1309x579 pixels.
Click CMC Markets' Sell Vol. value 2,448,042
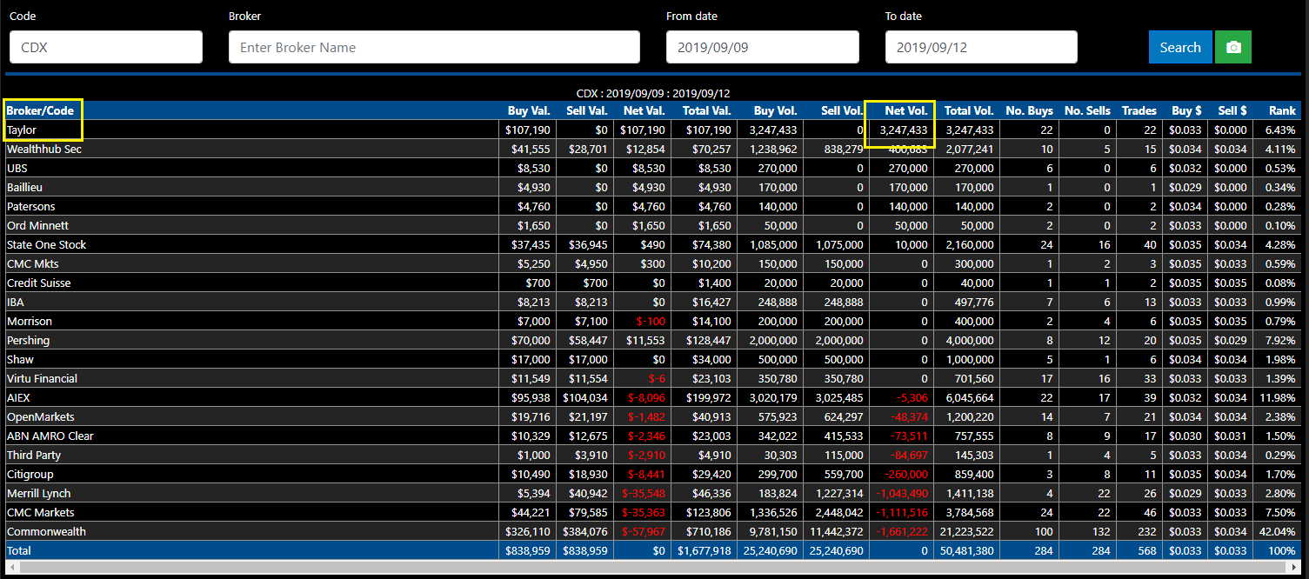point(839,512)
